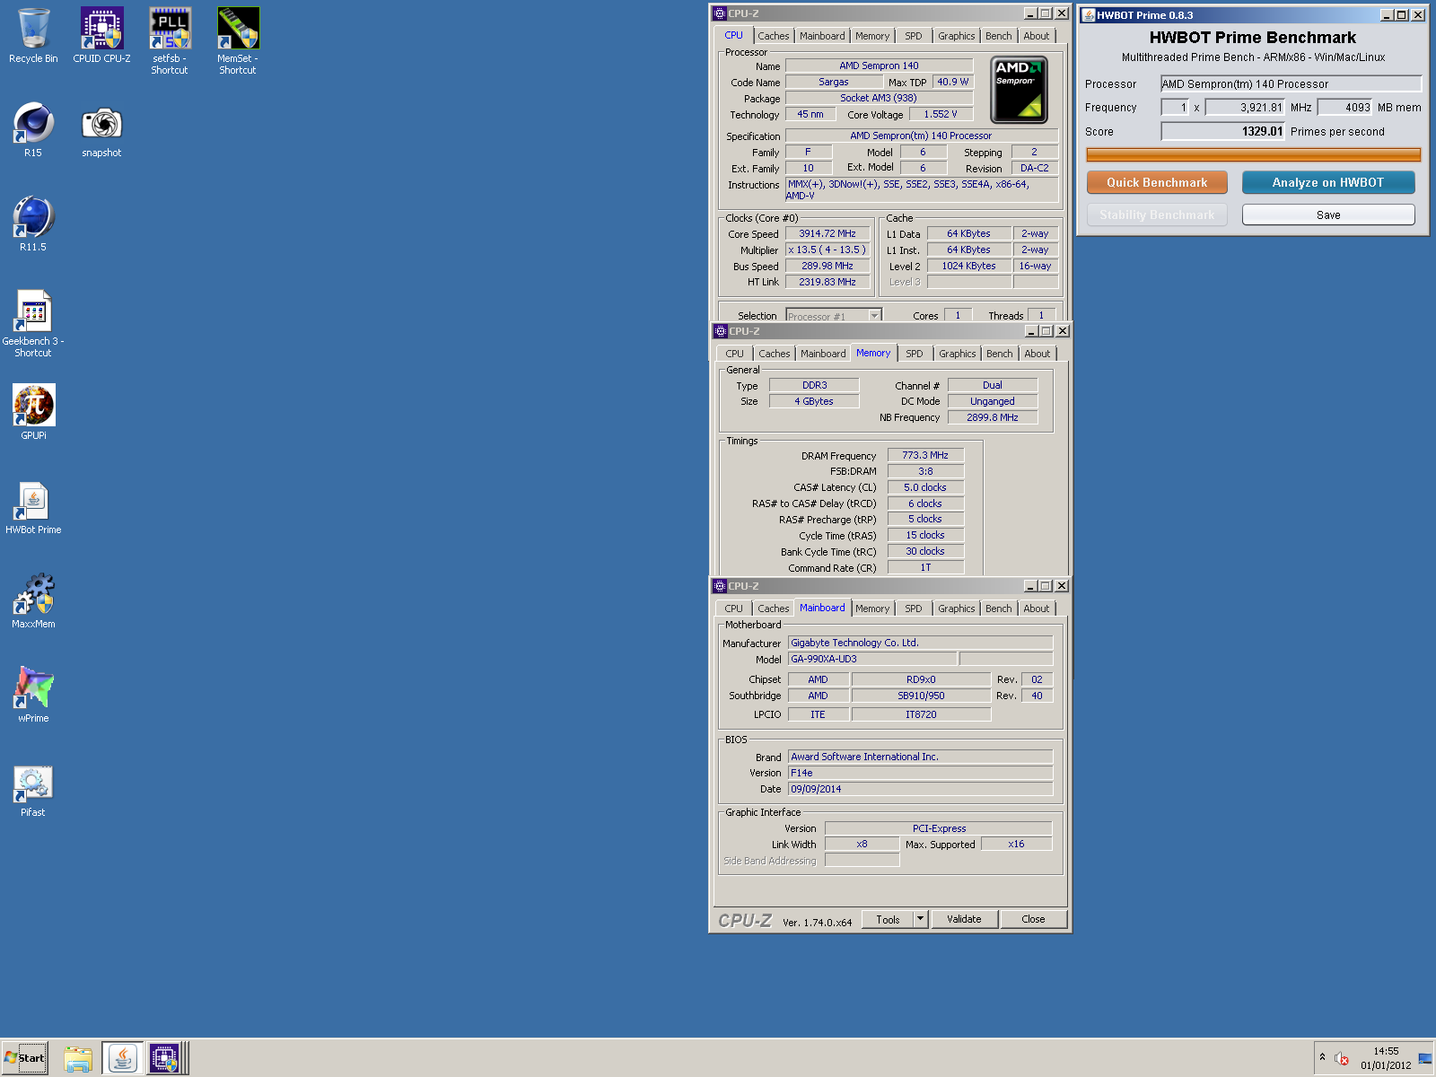Select SPD tab in top CPU-Z window
Viewport: 1436px width, 1077px height.
pos(914,36)
